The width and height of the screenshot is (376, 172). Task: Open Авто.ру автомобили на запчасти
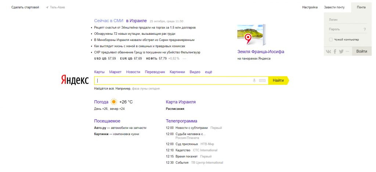point(120,128)
